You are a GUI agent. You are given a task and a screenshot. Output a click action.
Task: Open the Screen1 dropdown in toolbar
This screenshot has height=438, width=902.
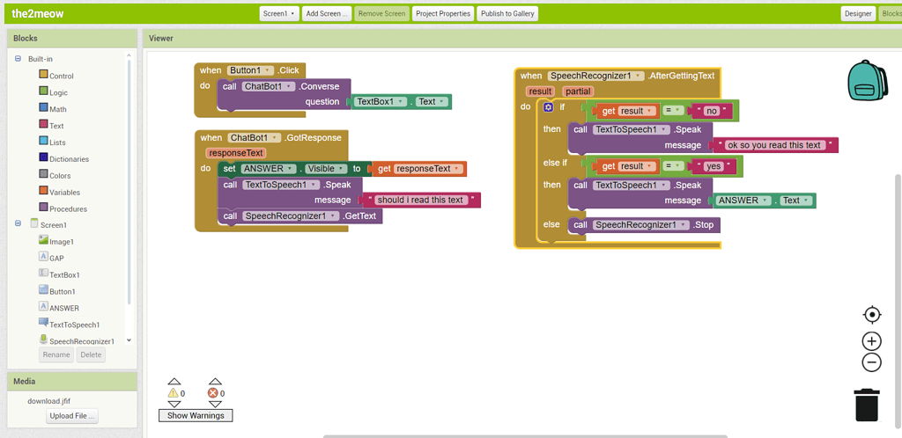coord(279,14)
